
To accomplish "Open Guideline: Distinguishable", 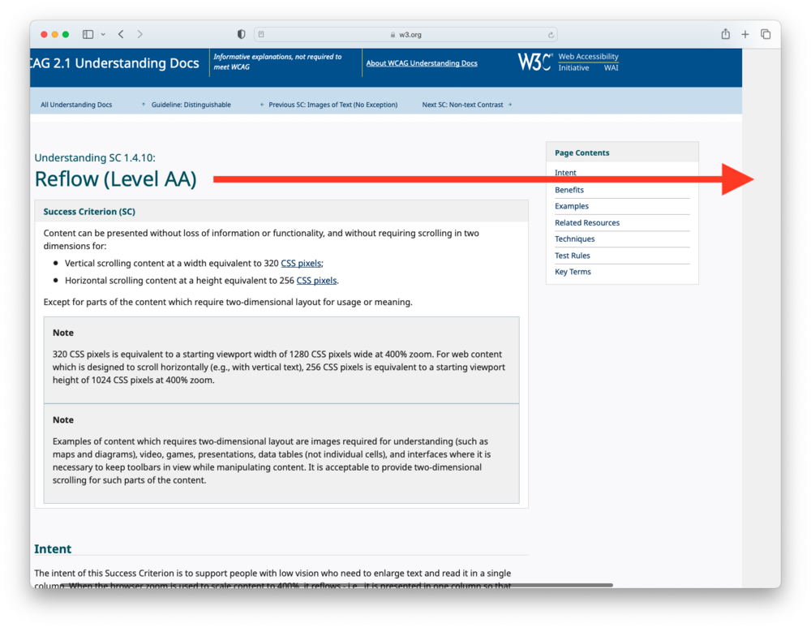I will tap(191, 104).
